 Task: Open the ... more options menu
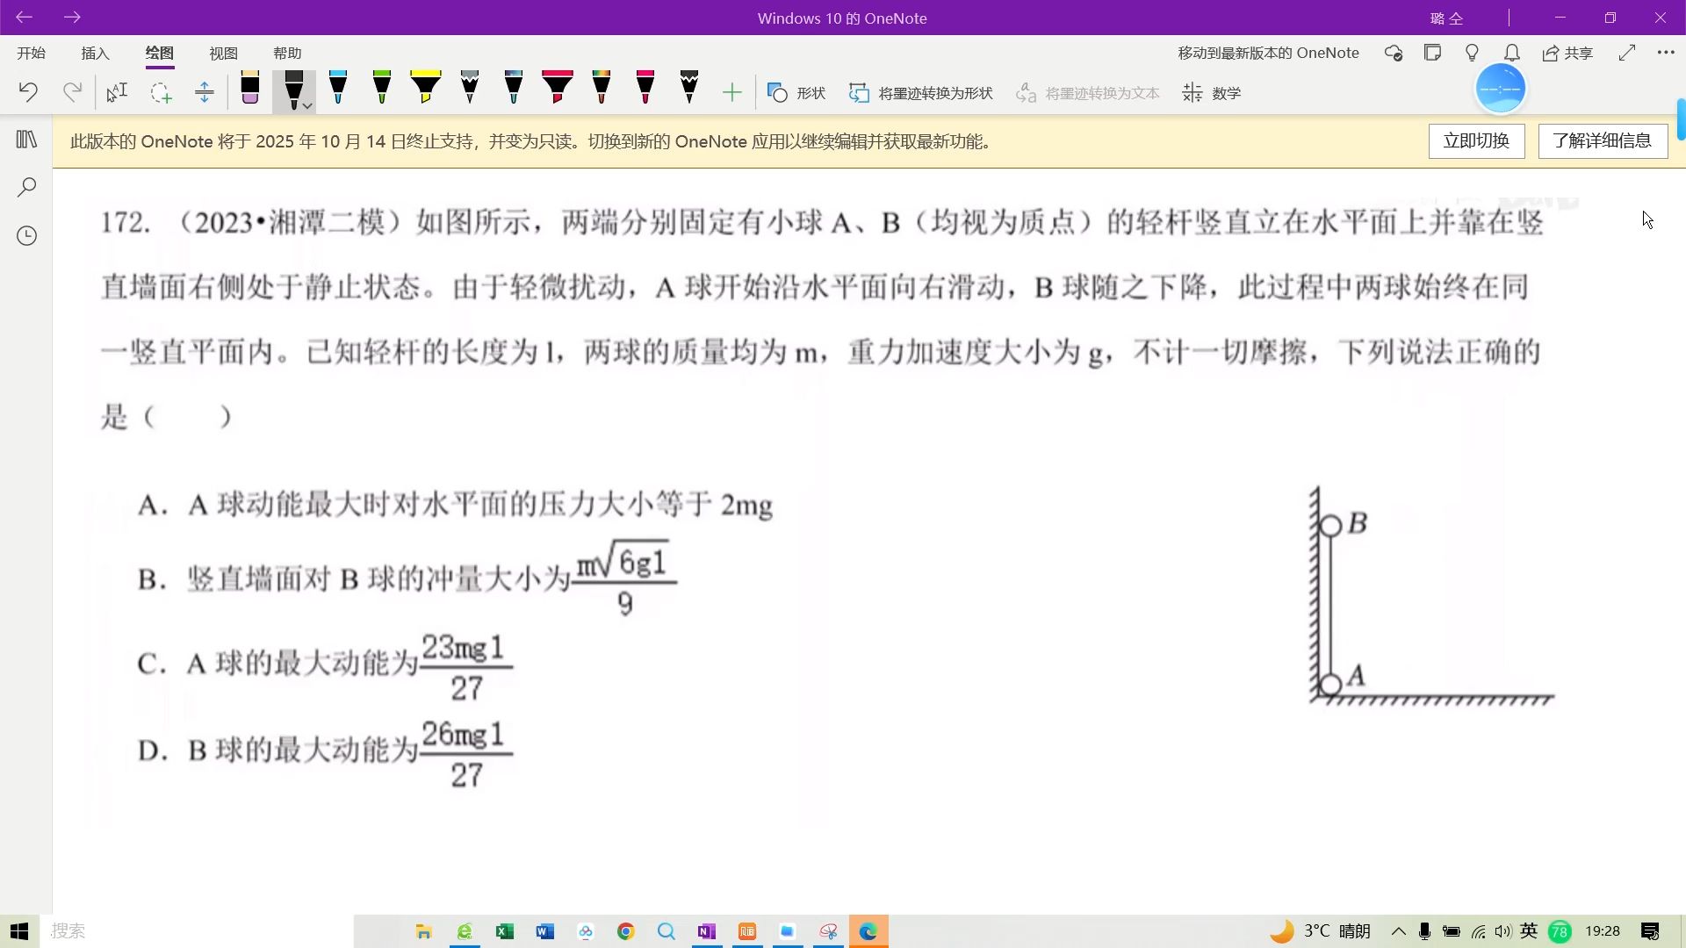1667,53
